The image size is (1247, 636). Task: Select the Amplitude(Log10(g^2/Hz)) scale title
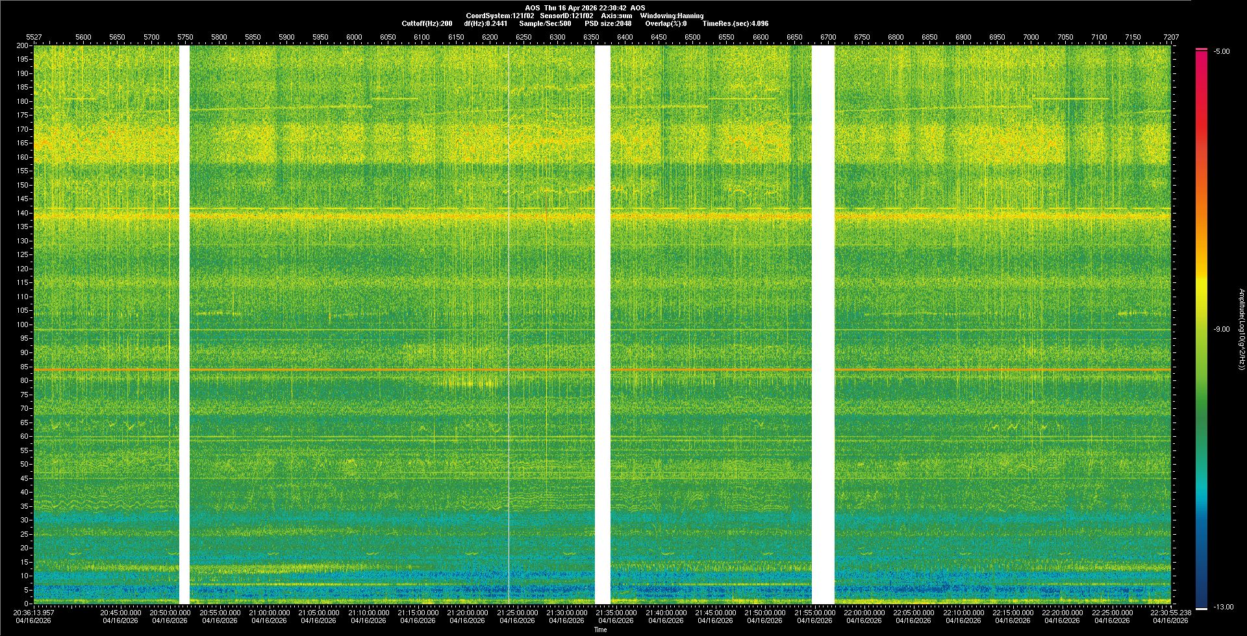click(x=1241, y=330)
